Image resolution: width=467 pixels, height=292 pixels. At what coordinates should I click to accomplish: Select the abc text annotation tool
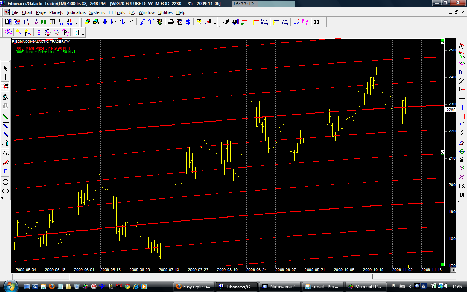click(5, 153)
